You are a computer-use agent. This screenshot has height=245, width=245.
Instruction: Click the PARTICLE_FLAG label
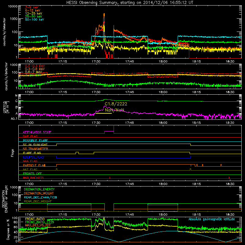[x=34, y=165]
